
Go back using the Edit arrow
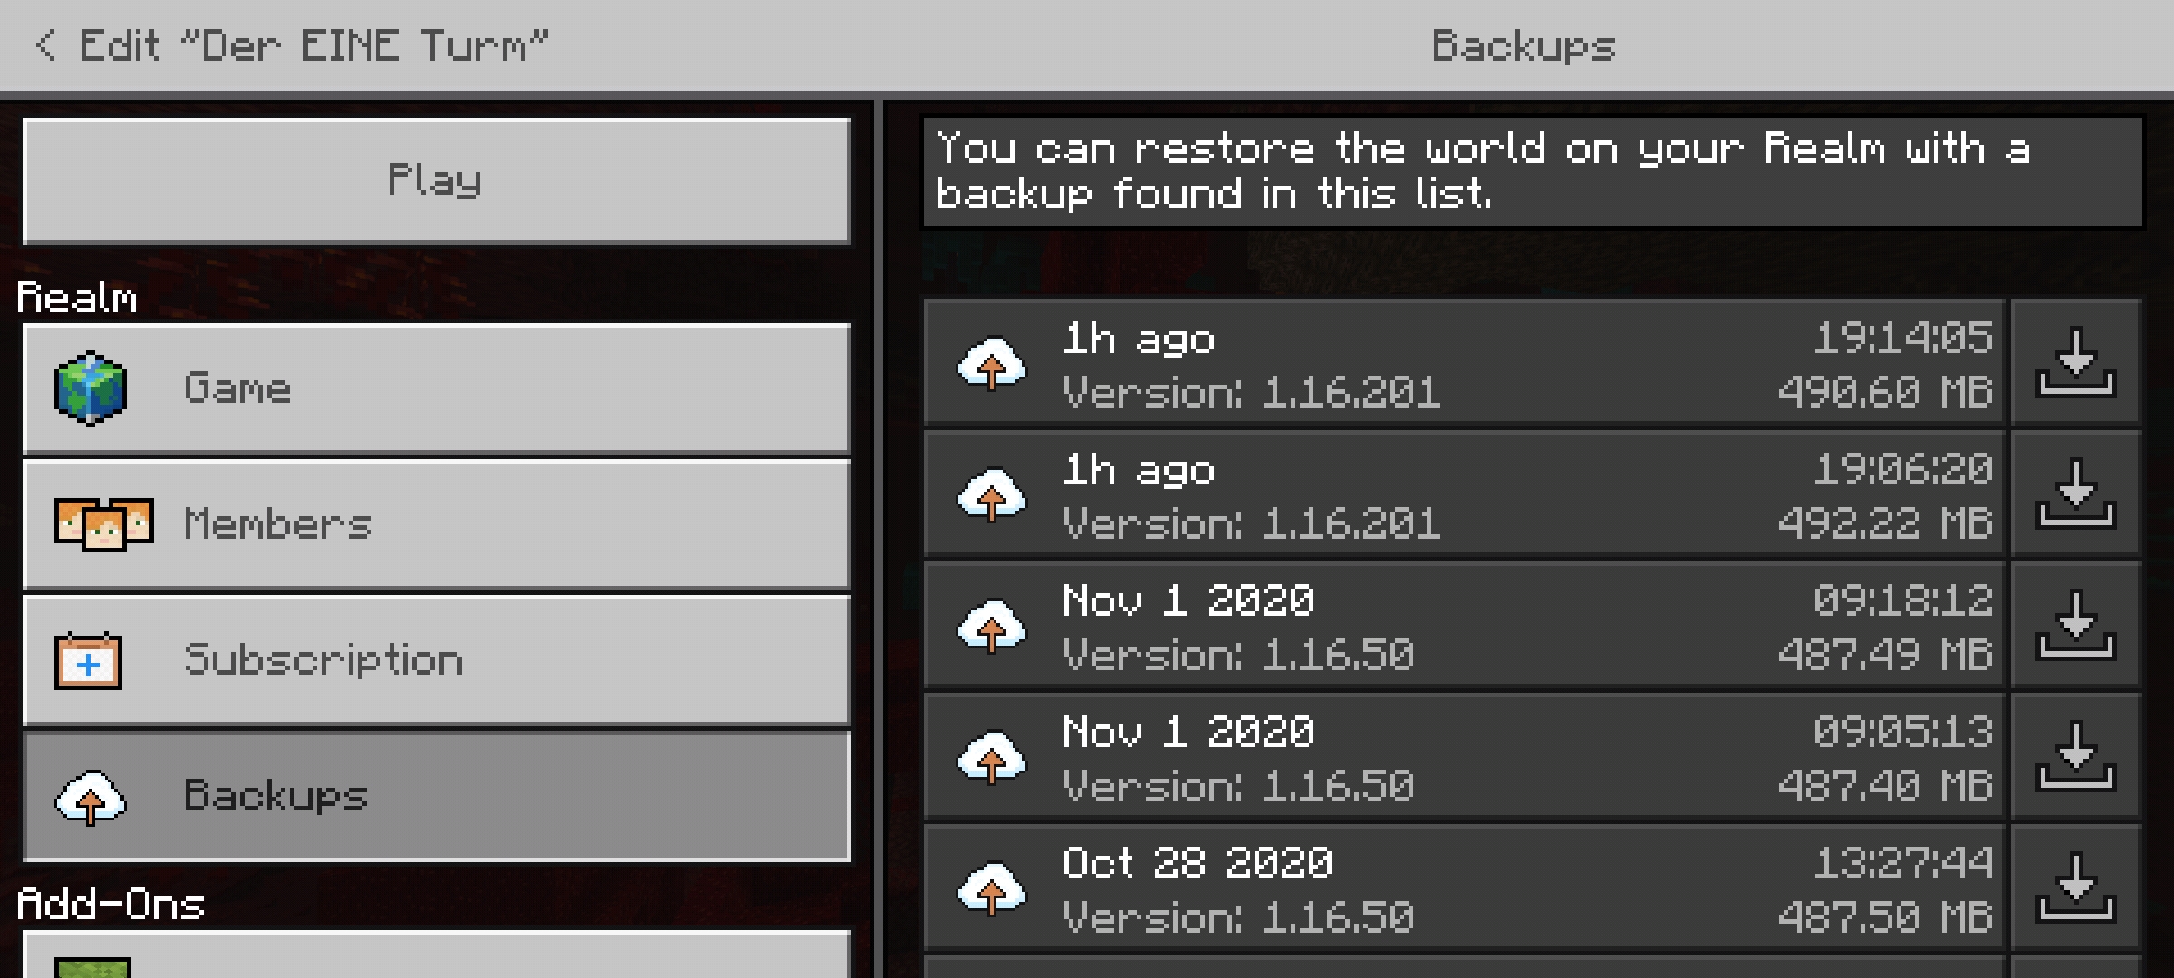click(45, 45)
